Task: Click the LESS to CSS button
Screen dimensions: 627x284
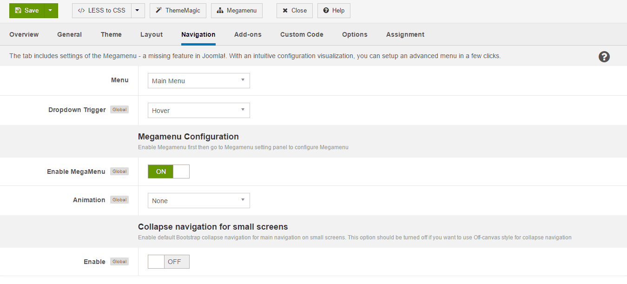Action: point(102,10)
